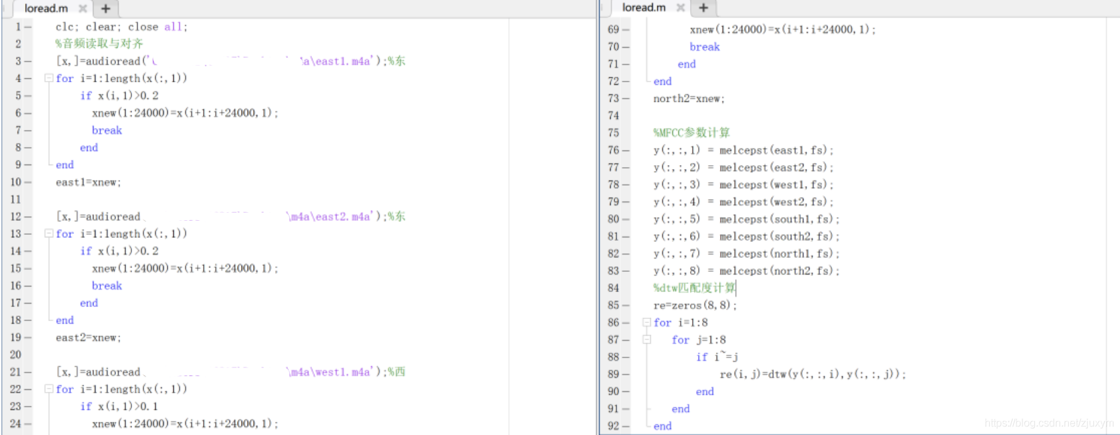This screenshot has height=435, width=1120.
Task: Click the comment '%MFCC参数计算' on line 75
Action: point(691,133)
